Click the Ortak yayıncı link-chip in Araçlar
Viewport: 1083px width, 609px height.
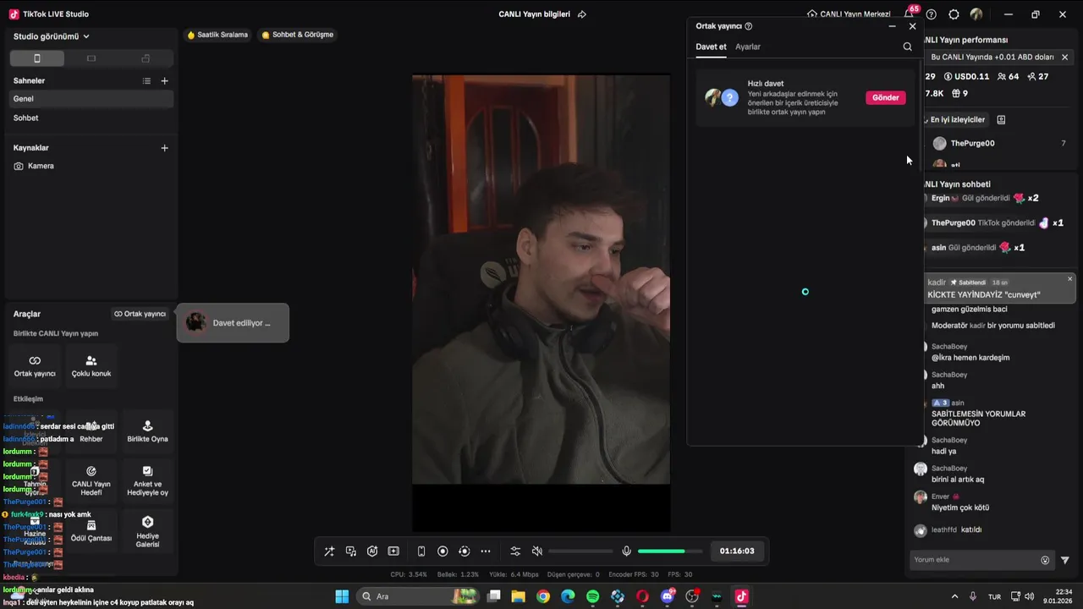140,314
